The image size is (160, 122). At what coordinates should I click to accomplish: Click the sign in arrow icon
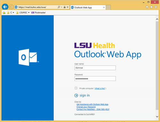[x=76, y=95]
